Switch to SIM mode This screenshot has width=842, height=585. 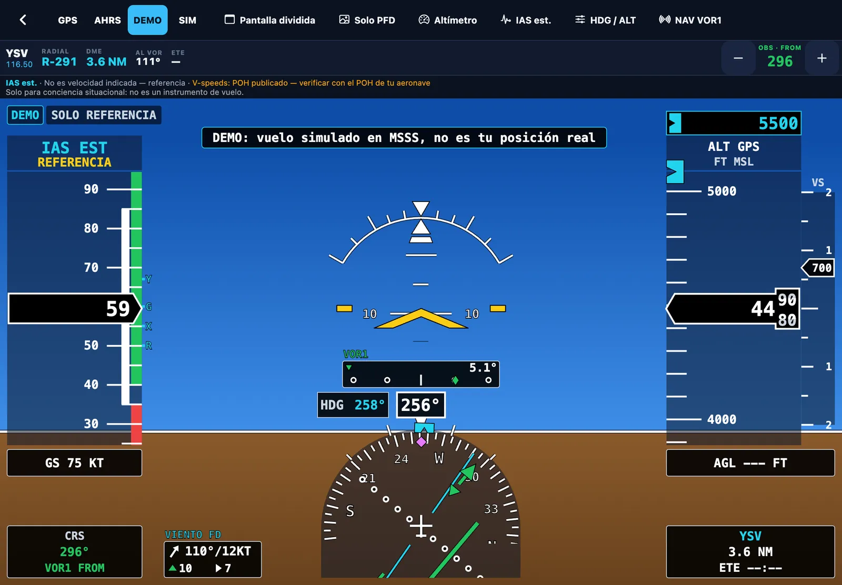(187, 20)
